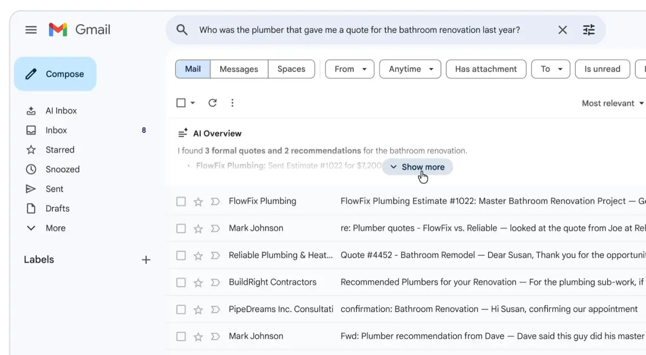Switch to the Messages tab
This screenshot has height=355, width=646.
239,69
